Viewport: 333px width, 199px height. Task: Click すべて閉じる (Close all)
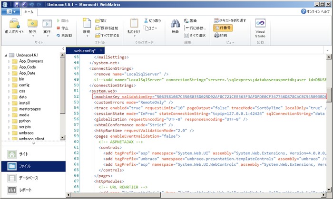(107, 36)
